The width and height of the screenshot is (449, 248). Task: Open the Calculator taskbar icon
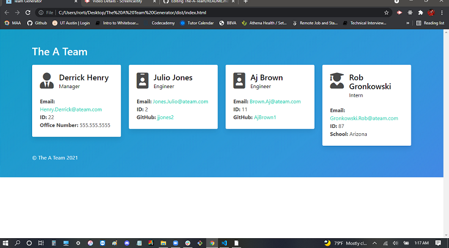pos(53,243)
